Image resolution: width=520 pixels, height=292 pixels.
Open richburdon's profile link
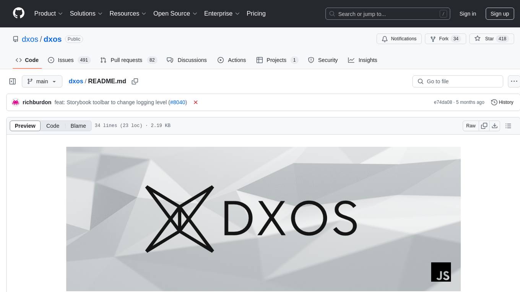coord(37,102)
